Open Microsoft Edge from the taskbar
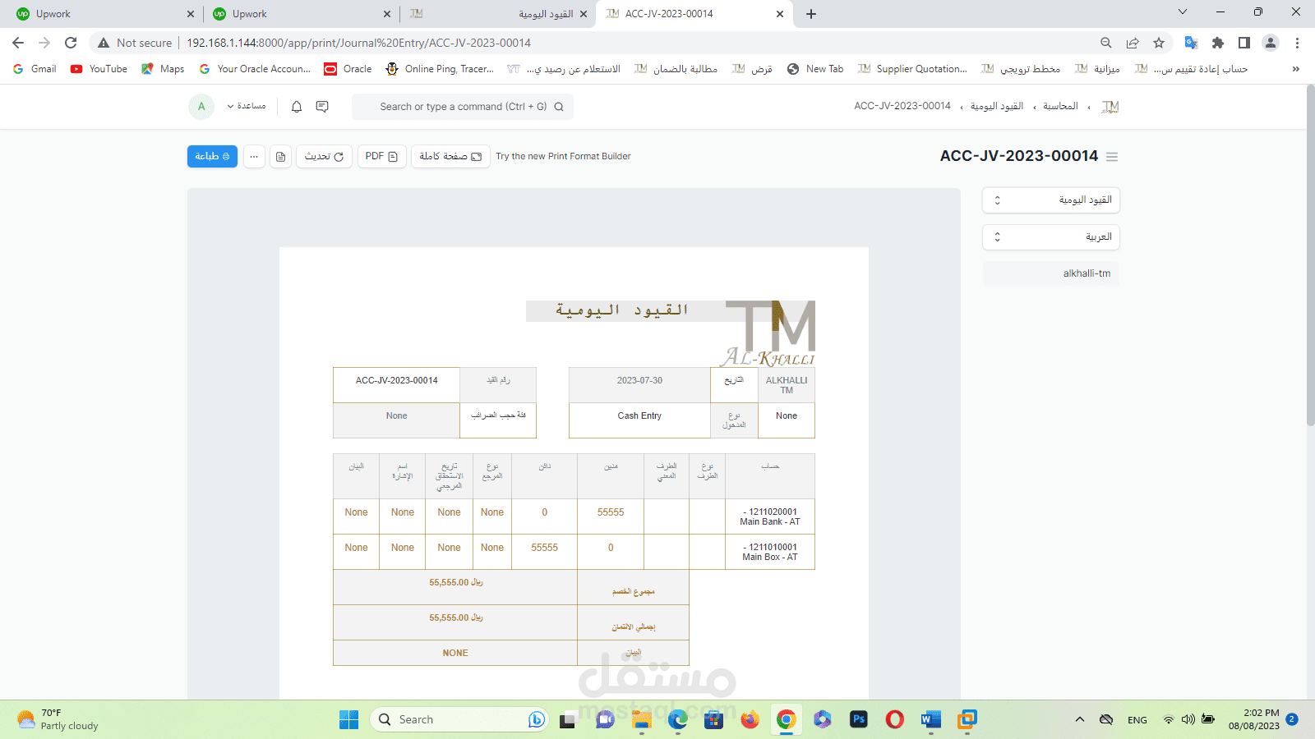The width and height of the screenshot is (1315, 739). [678, 719]
